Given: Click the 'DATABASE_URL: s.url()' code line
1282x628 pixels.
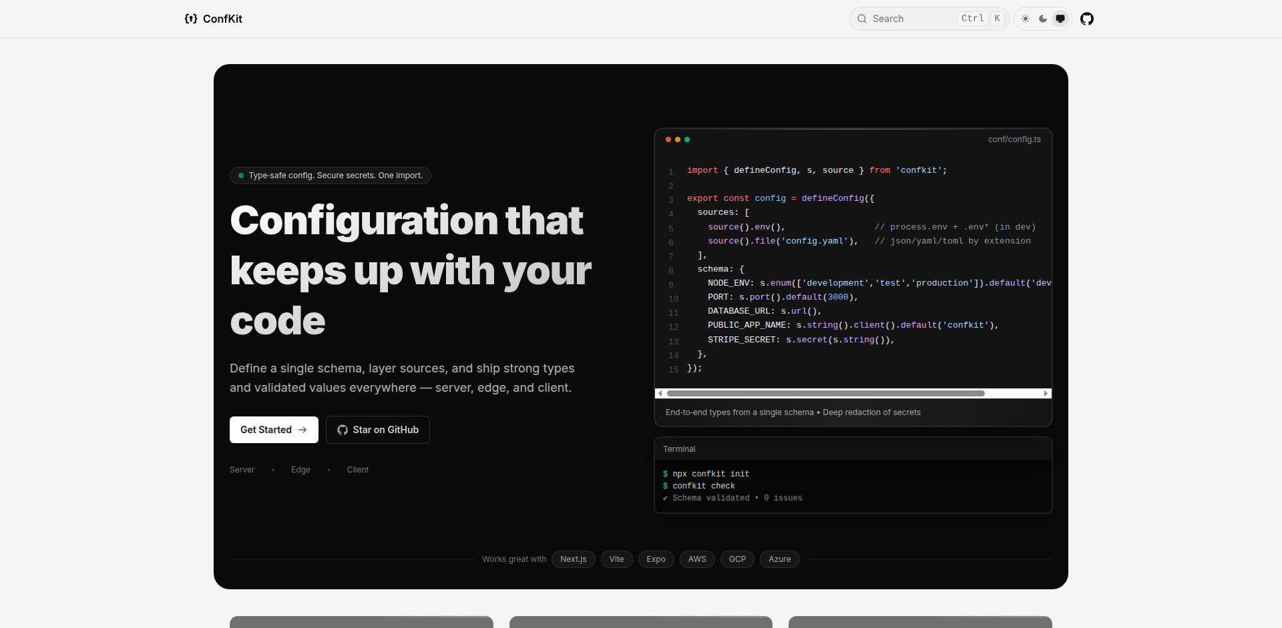Looking at the screenshot, I should click(765, 311).
